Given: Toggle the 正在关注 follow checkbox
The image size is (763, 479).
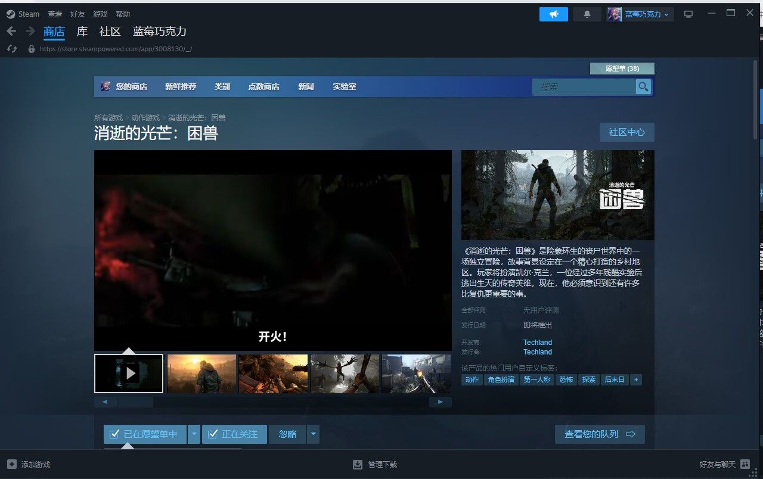Looking at the screenshot, I should click(213, 434).
